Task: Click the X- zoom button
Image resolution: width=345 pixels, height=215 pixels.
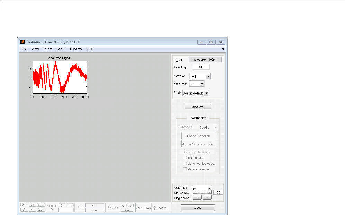Action: click(x=24, y=209)
